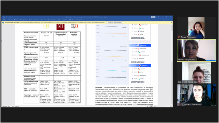The width and height of the screenshot is (219, 123).
Task: Click the shield icon in Protected View bar
Action: click(4, 22)
